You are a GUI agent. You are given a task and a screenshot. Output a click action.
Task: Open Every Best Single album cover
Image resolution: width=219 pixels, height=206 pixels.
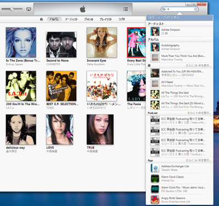click(136, 42)
